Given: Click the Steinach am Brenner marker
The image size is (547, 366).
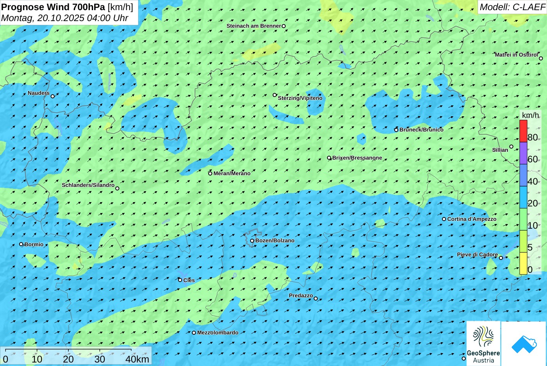Looking at the screenshot, I should 284,26.
